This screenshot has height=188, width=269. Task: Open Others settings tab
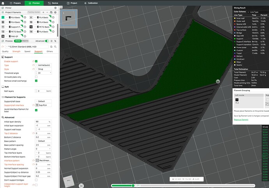(x=50, y=51)
